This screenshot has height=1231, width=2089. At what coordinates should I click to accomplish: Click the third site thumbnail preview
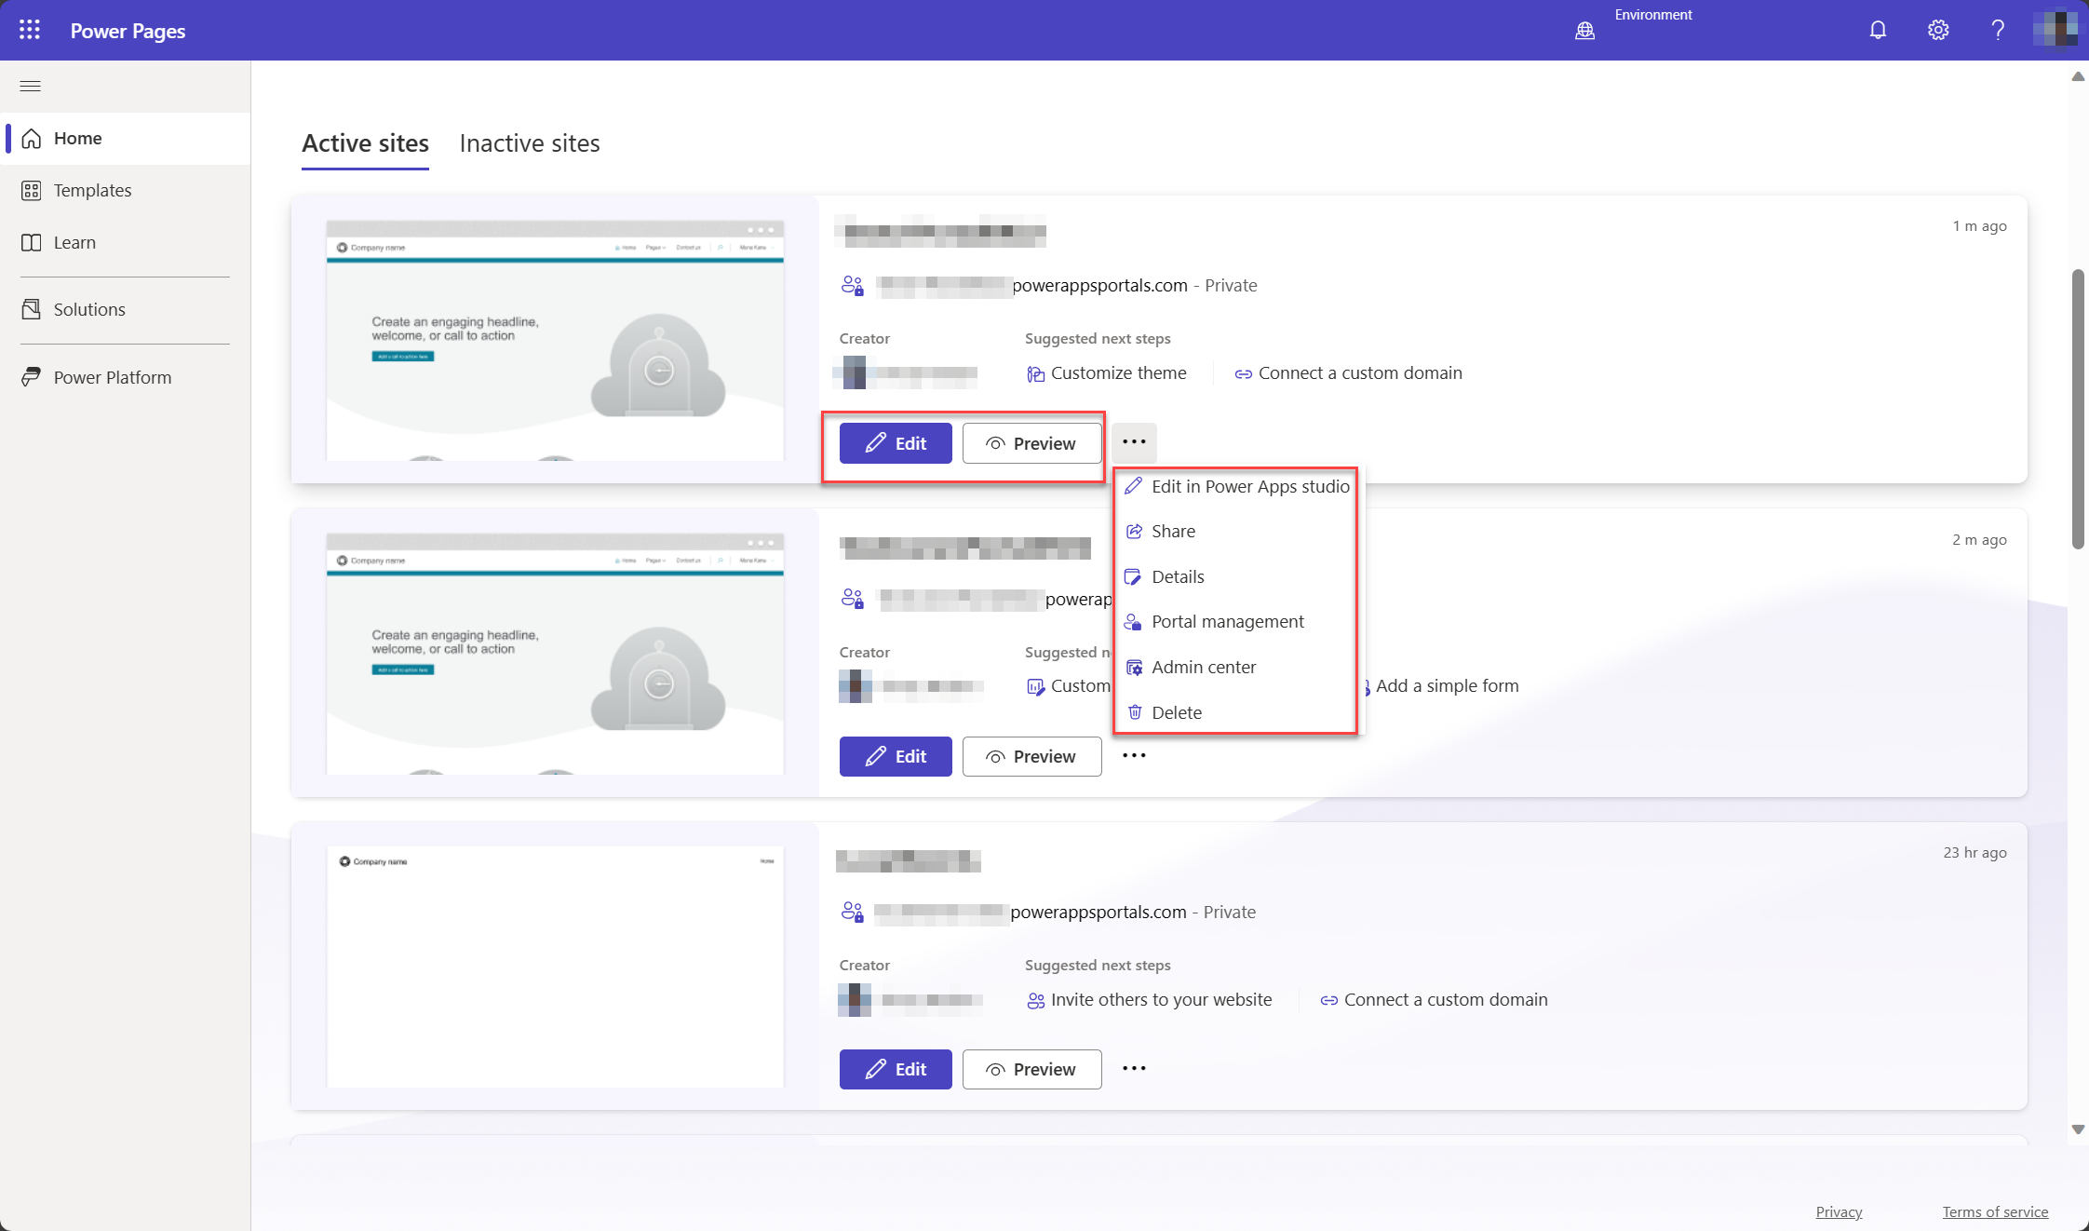554,967
